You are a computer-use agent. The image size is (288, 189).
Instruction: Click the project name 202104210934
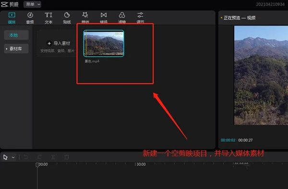tap(270, 4)
